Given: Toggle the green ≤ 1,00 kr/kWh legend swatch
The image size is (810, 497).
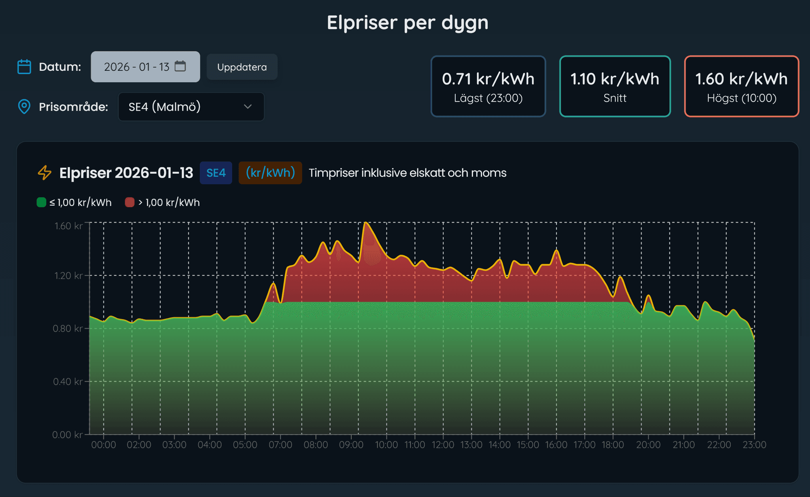Looking at the screenshot, I should point(42,202).
